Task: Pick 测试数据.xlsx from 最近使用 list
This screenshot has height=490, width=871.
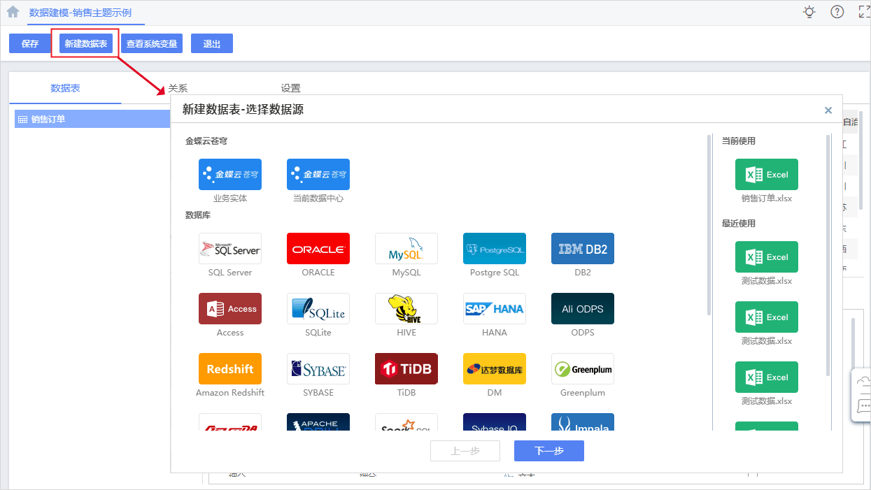Action: pos(767,257)
